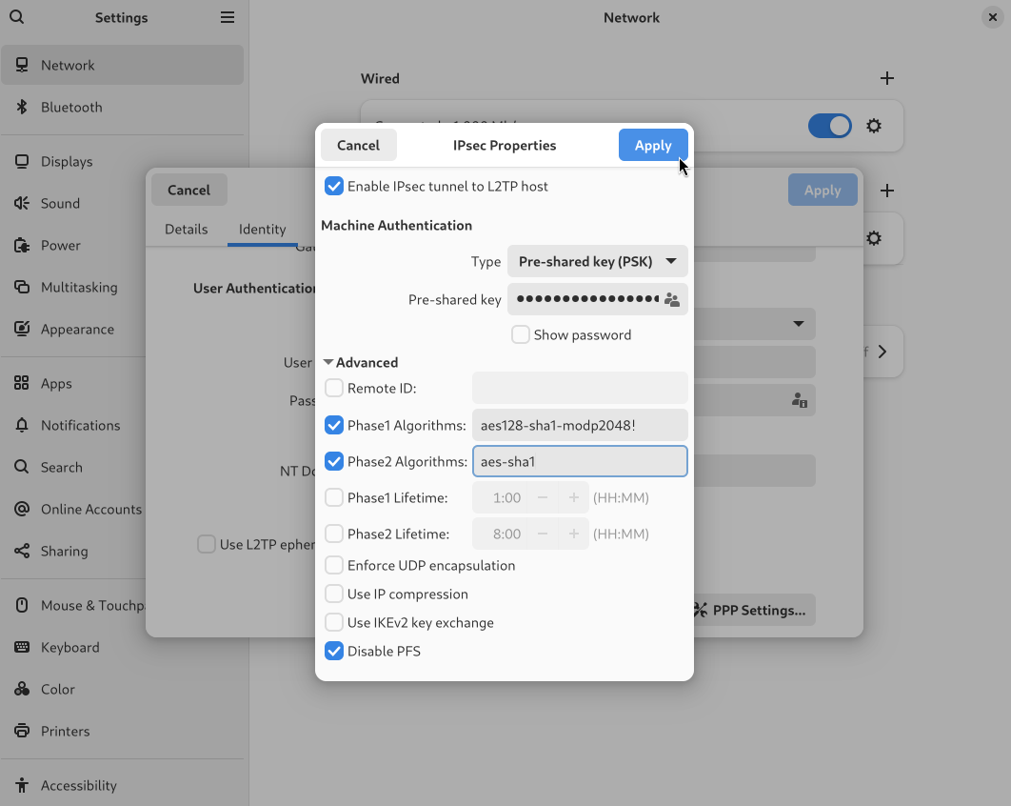The width and height of the screenshot is (1011, 806).
Task: Open wired connection gear settings
Action: (x=874, y=126)
